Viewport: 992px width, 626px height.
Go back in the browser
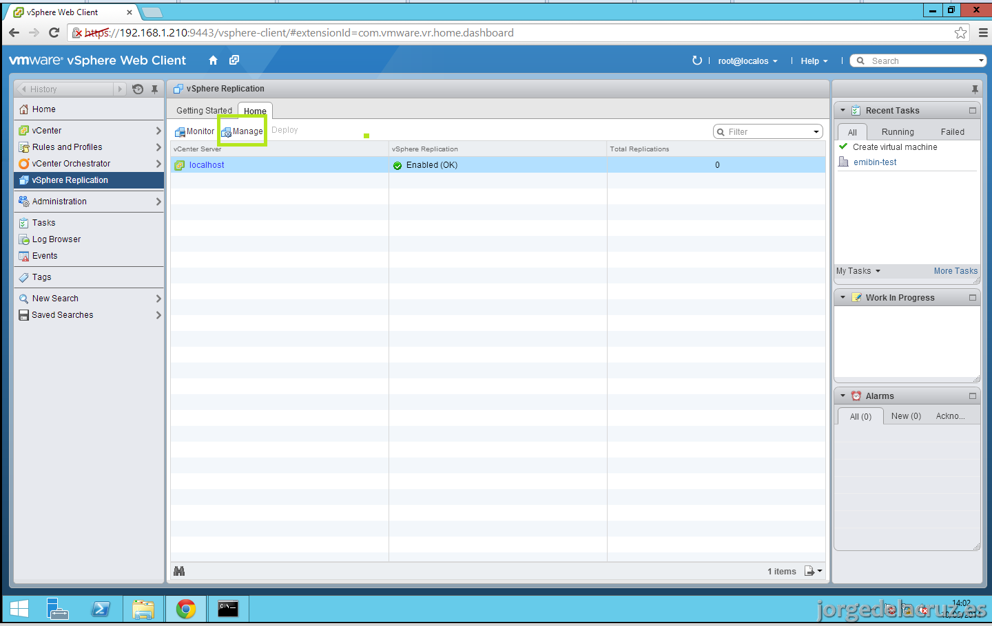[14, 32]
